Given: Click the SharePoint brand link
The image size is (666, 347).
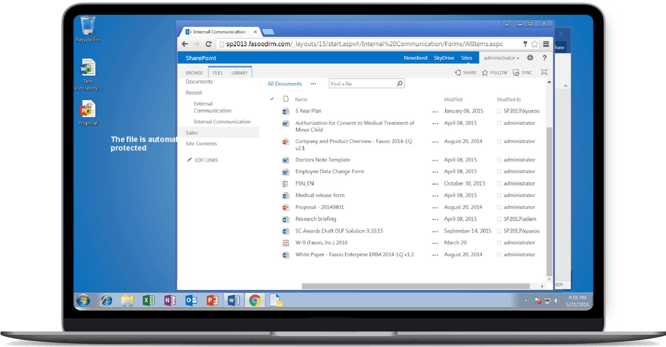Looking at the screenshot, I should point(201,58).
